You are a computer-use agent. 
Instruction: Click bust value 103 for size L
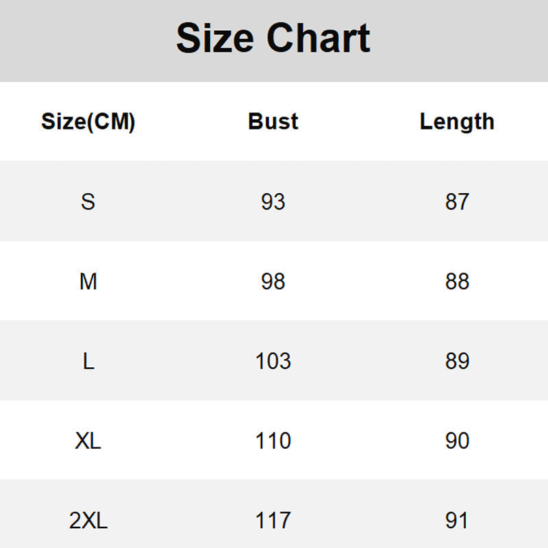pyautogui.click(x=273, y=361)
